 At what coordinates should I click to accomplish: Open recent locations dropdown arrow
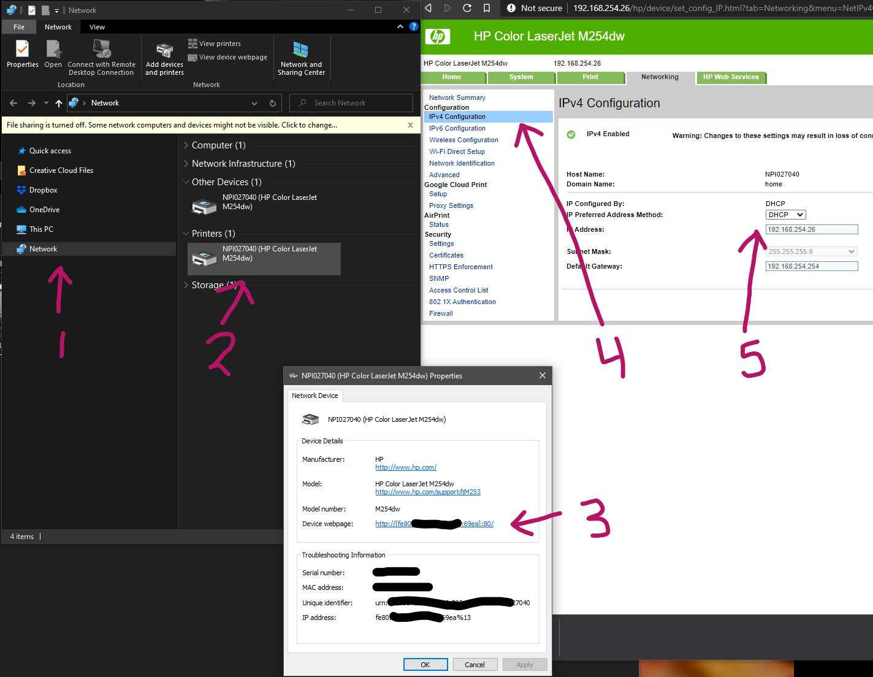click(46, 103)
